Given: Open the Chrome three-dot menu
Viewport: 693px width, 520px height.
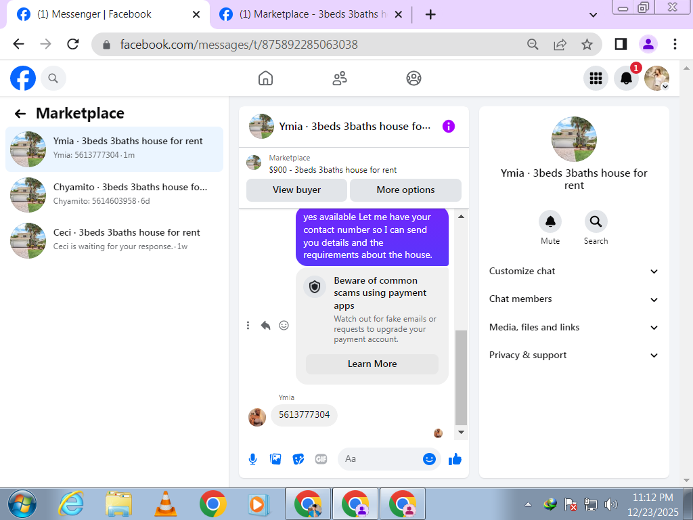Looking at the screenshot, I should click(x=675, y=44).
